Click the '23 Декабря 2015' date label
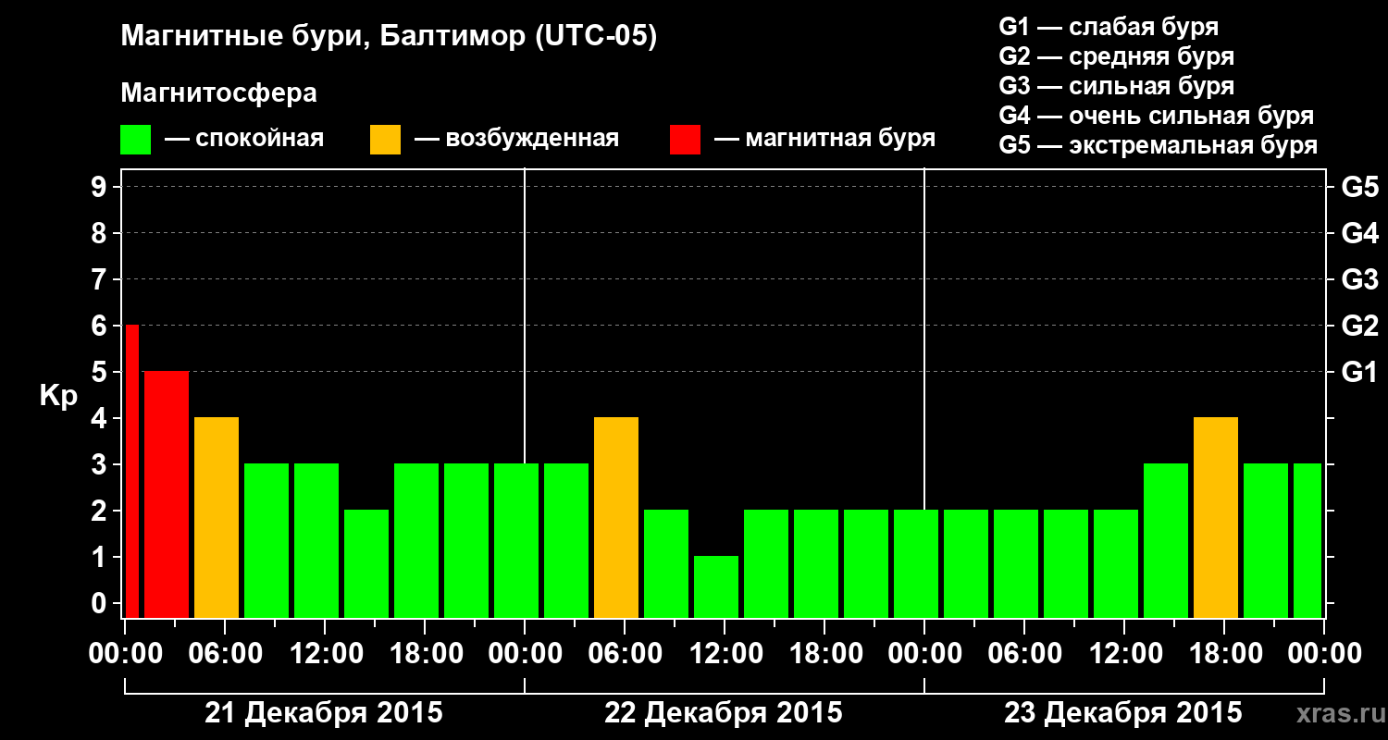Image resolution: width=1388 pixels, height=740 pixels. (x=1123, y=713)
